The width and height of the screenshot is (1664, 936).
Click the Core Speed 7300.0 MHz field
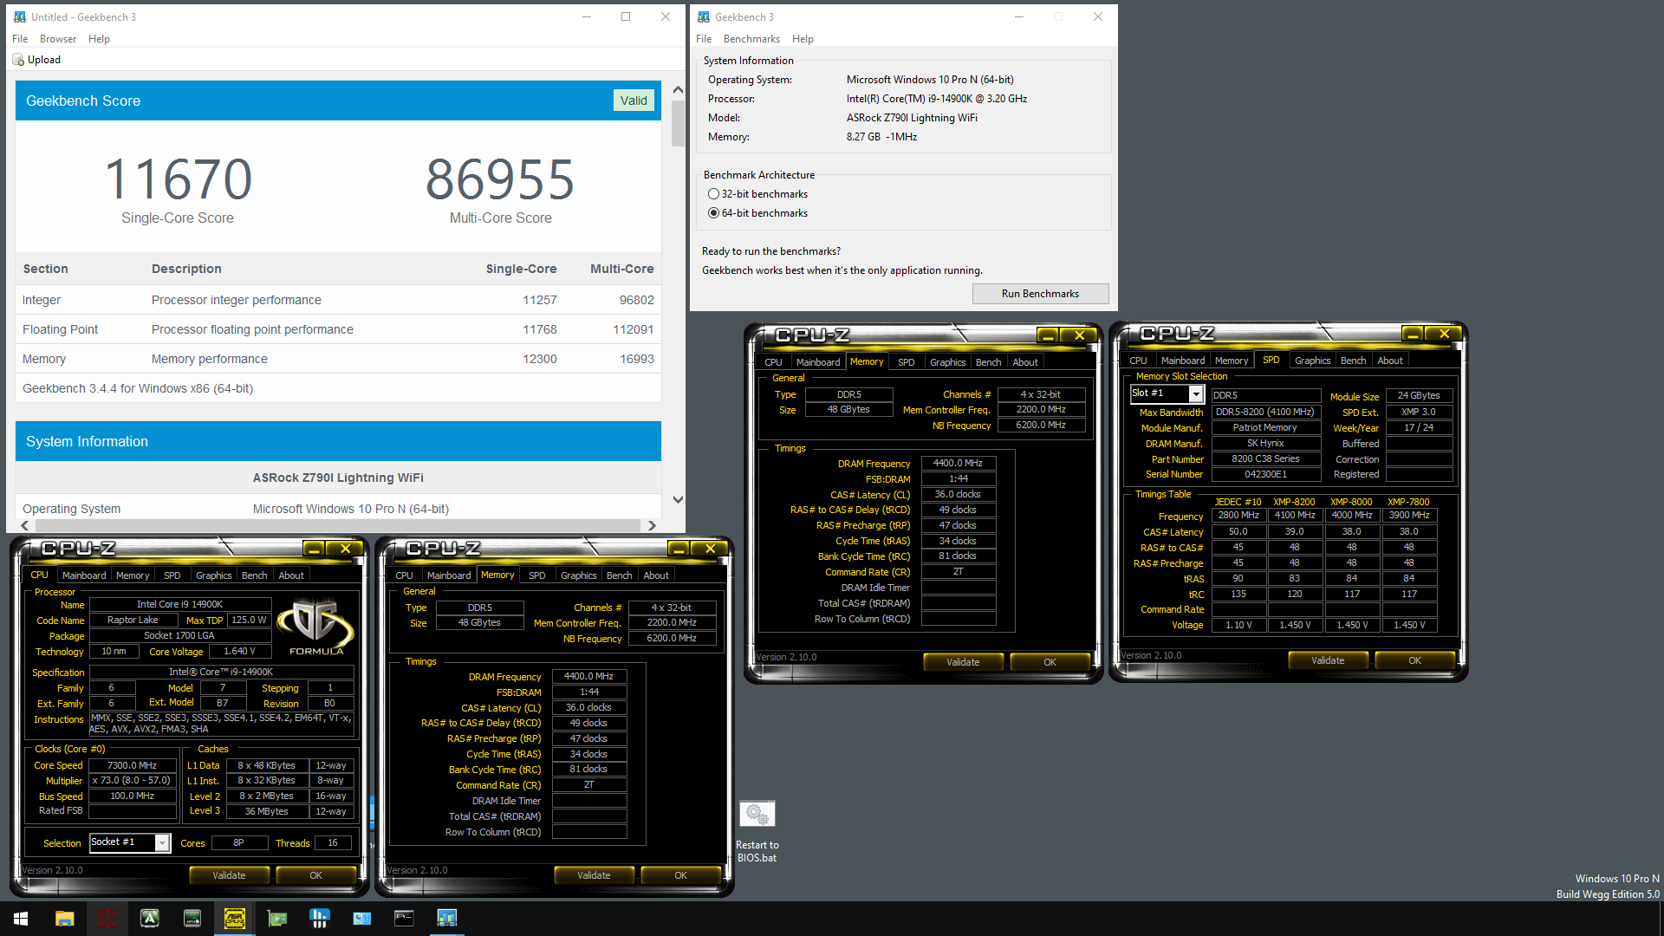pos(132,765)
